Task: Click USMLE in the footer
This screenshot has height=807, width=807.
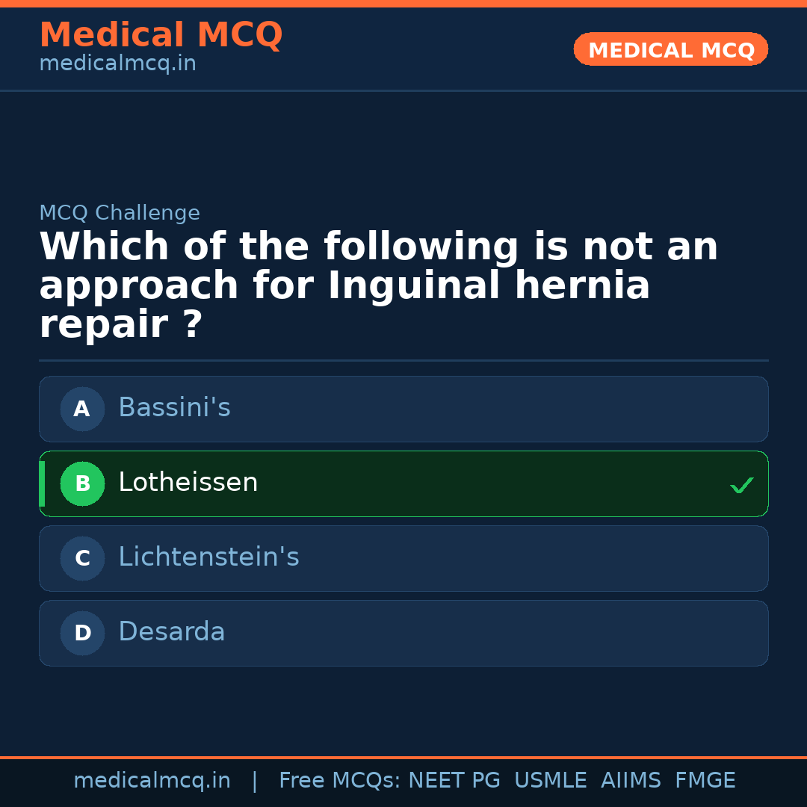Action: click(x=550, y=781)
